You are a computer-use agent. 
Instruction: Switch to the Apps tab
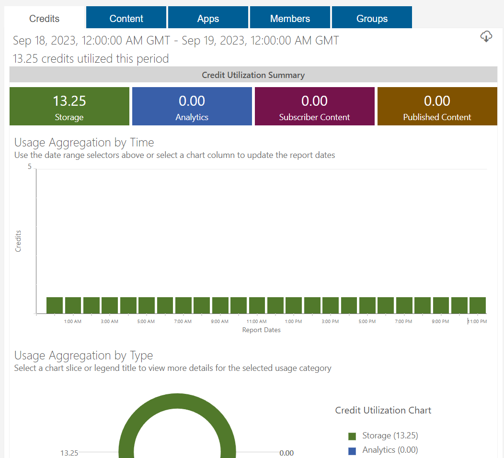click(208, 17)
